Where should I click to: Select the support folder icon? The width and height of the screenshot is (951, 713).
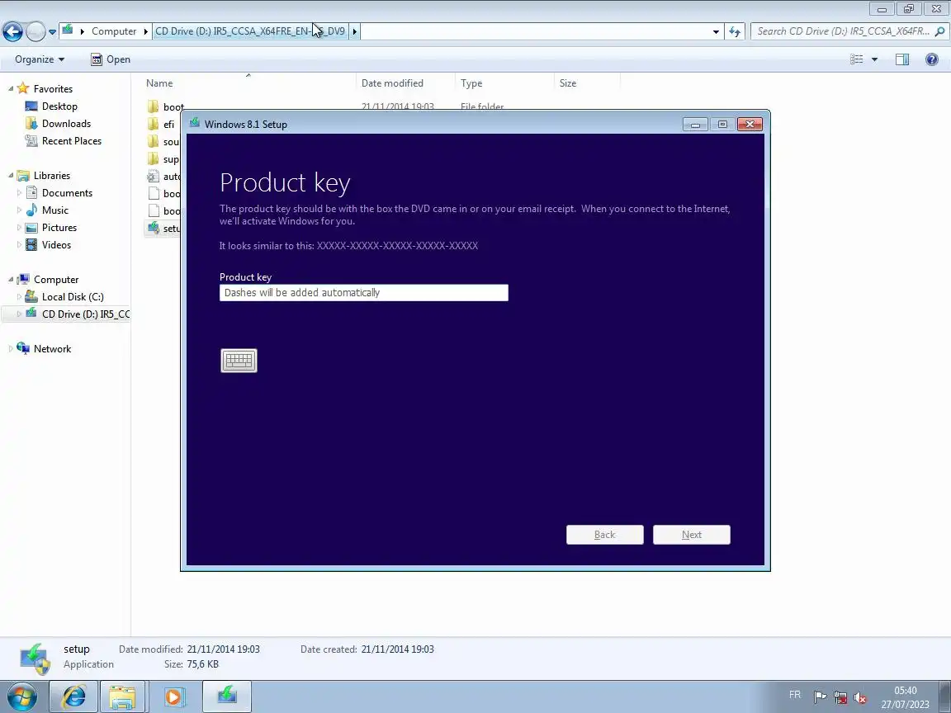pyautogui.click(x=153, y=158)
